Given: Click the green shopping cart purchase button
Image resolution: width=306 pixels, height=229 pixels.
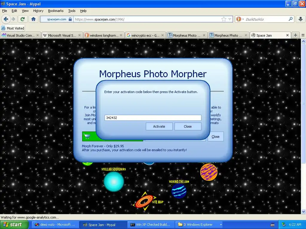Looking at the screenshot, I should point(89,136).
